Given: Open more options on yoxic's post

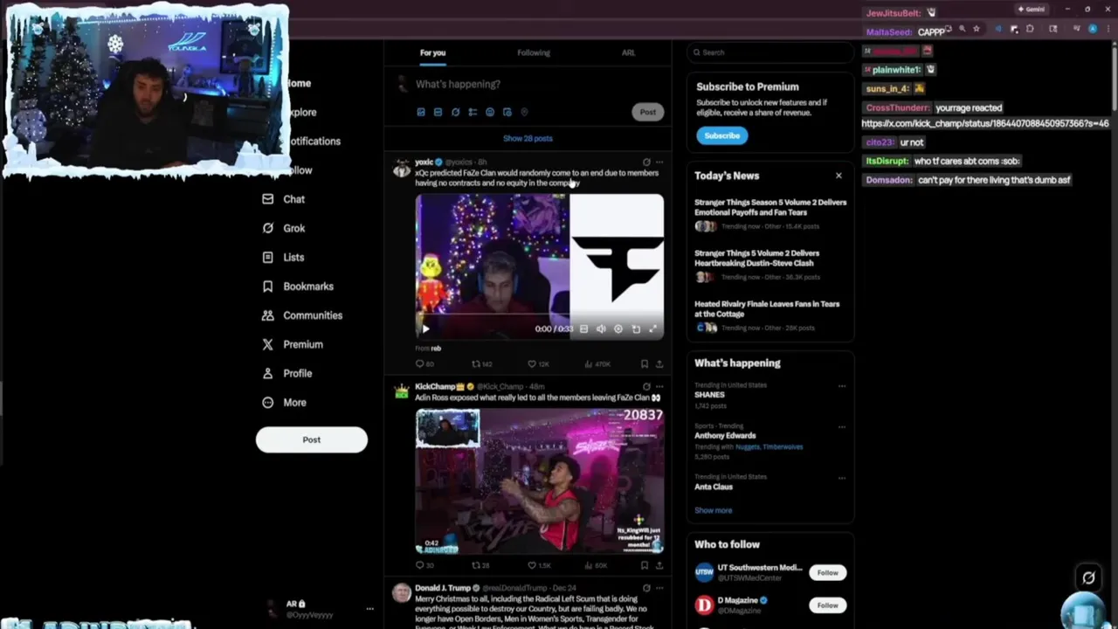Looking at the screenshot, I should [659, 162].
